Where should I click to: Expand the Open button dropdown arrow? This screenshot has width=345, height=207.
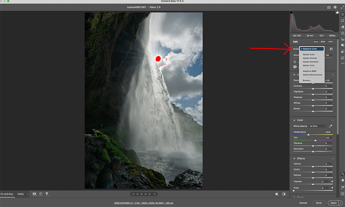pos(340,203)
